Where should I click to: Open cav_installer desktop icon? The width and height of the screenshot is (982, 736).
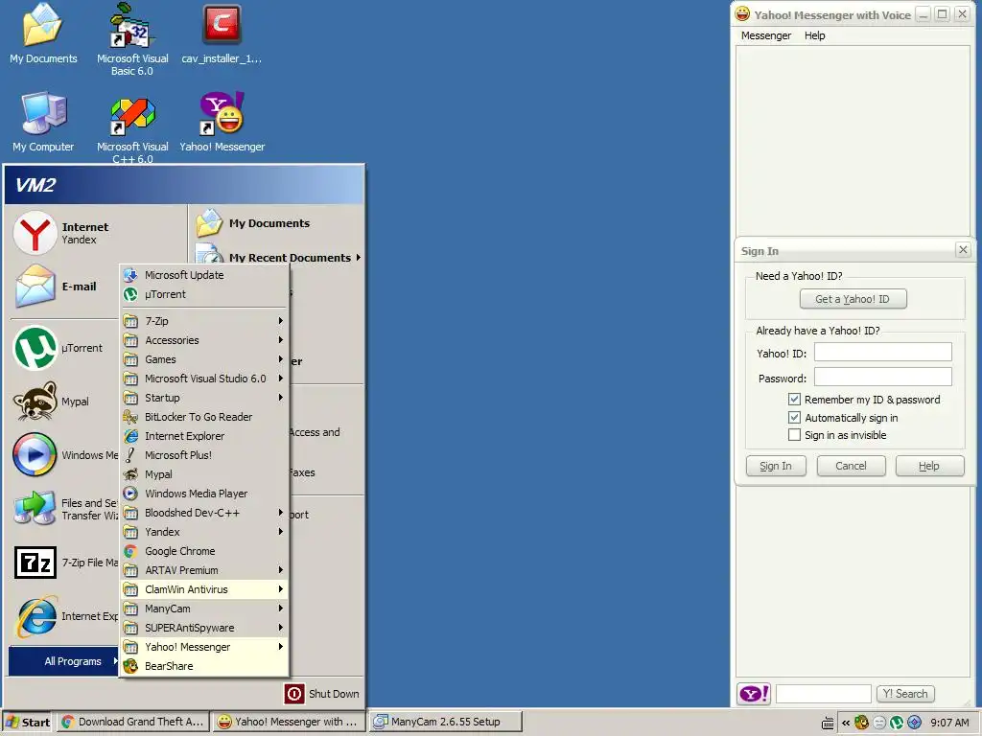pos(222,34)
